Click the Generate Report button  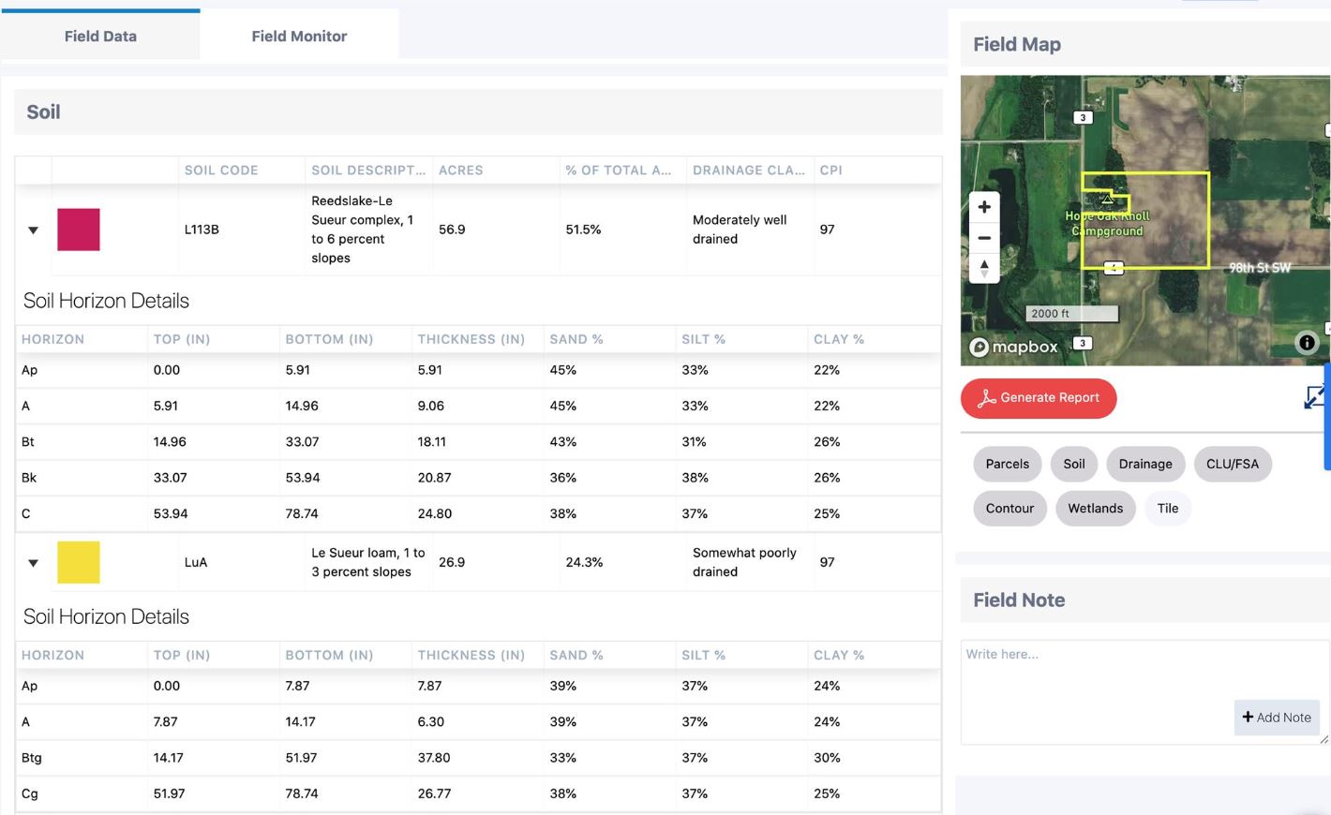pyautogui.click(x=1039, y=398)
